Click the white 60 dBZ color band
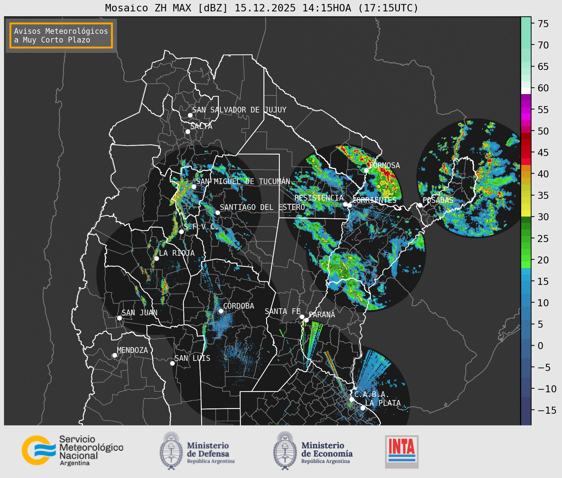 (526, 91)
